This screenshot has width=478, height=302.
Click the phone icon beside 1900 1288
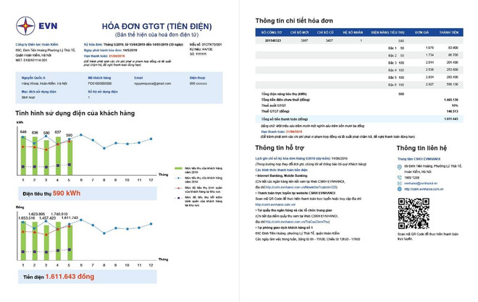click(400, 177)
